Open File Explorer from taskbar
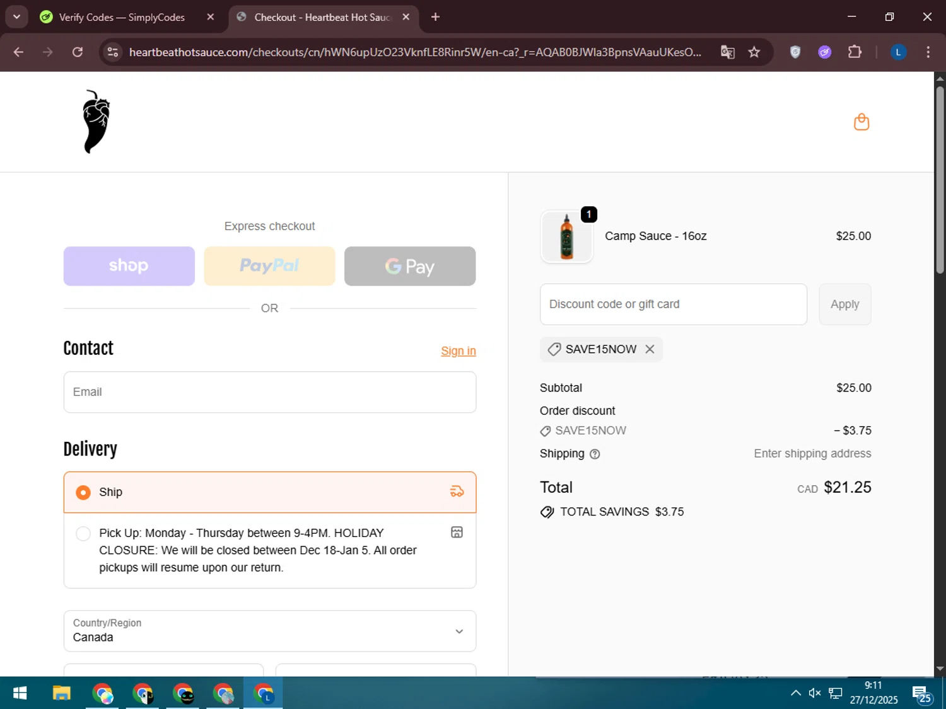The image size is (946, 709). point(61,693)
